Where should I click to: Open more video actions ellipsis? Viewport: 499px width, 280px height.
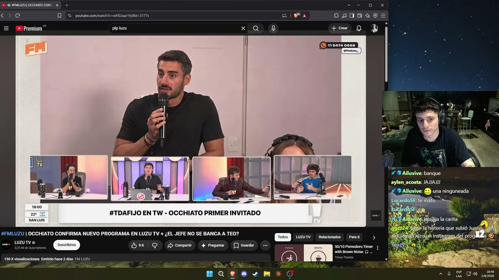point(265,245)
